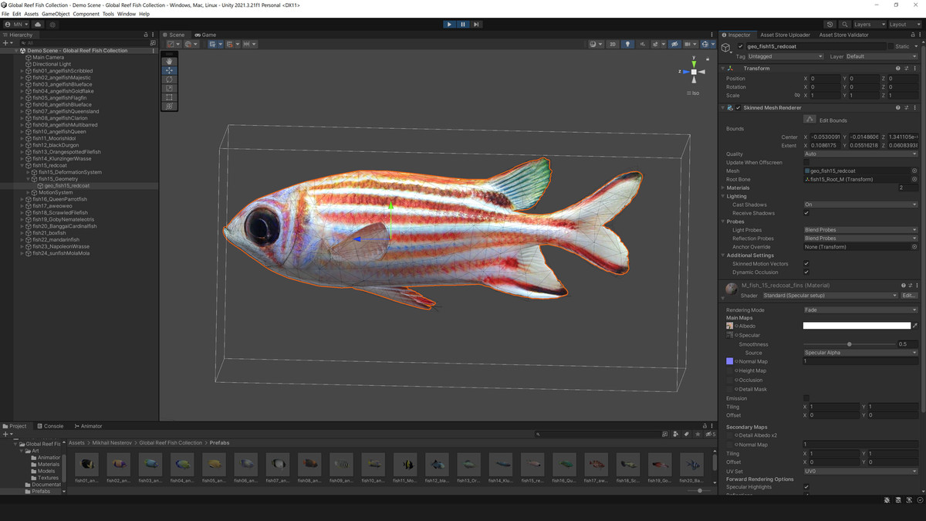
Task: Click the scene lighting toggle icon
Action: point(629,43)
